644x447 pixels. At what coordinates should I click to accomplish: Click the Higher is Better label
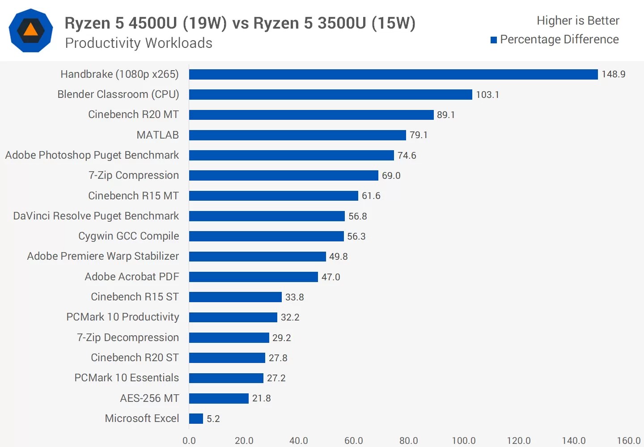[x=577, y=20]
